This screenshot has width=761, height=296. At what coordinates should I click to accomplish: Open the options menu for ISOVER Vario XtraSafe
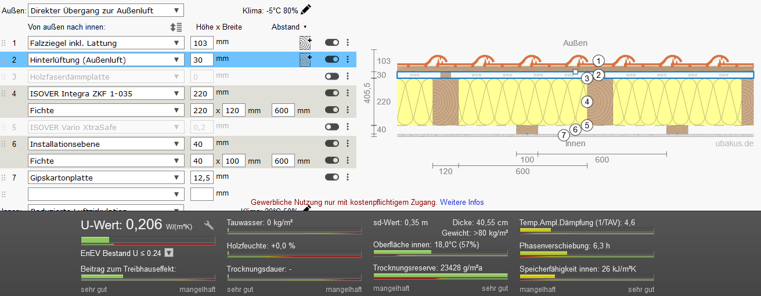point(348,127)
